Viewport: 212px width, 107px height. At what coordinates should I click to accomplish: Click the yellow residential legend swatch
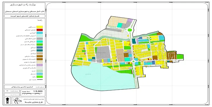pyautogui.click(x=39, y=27)
